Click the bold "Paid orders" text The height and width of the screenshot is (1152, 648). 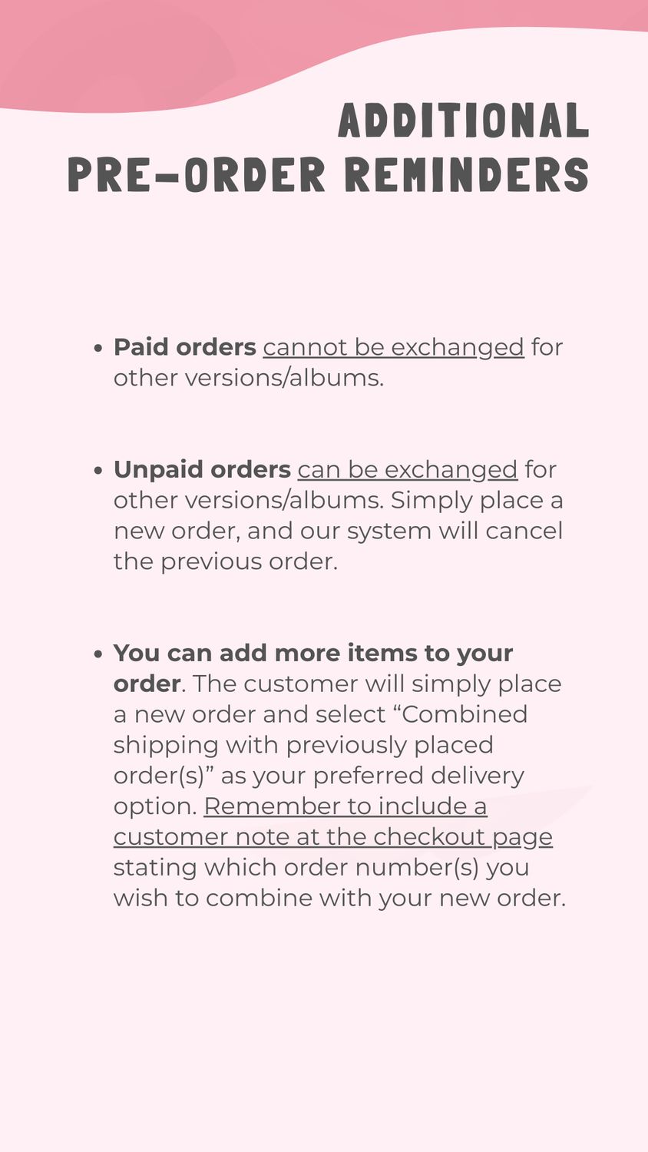(x=185, y=347)
